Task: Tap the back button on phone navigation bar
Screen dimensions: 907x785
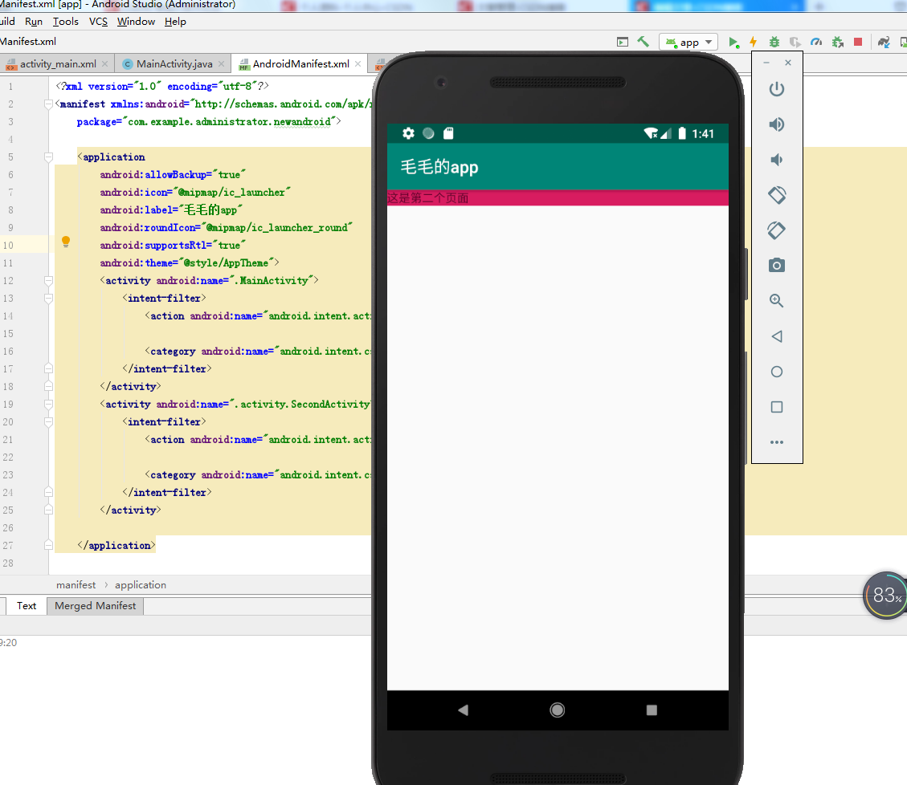Action: click(x=463, y=710)
